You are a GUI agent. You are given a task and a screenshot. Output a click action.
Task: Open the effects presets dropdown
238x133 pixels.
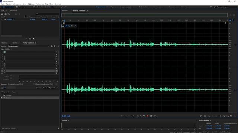pos(29,46)
